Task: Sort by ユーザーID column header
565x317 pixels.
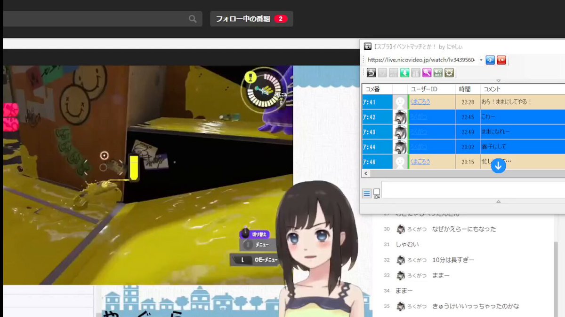Action: tap(432, 89)
